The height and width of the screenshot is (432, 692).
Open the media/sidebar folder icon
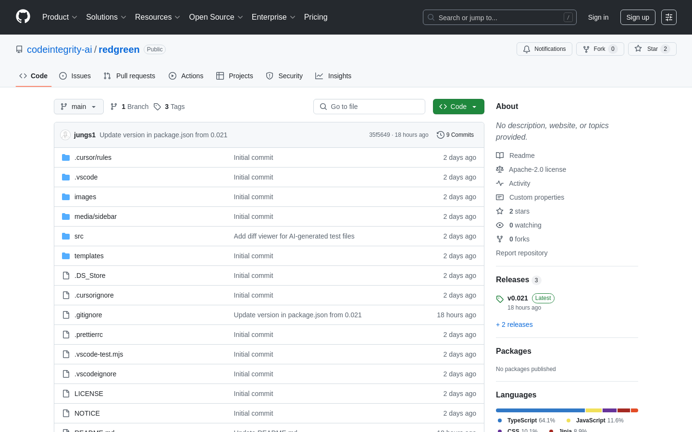[x=66, y=216]
